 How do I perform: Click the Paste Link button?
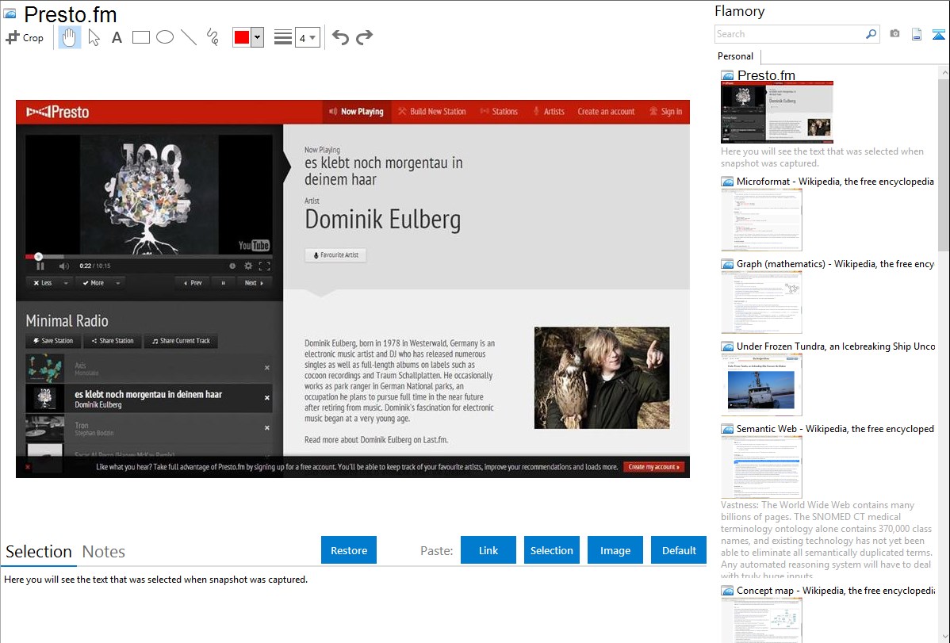[x=488, y=550]
